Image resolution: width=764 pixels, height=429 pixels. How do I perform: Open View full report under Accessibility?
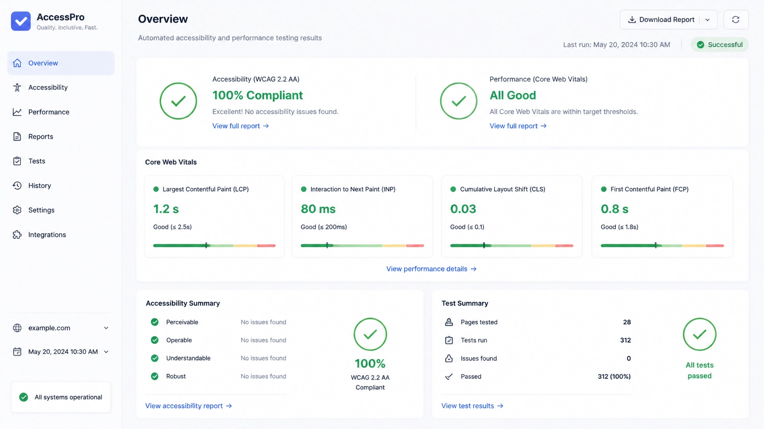pyautogui.click(x=241, y=126)
